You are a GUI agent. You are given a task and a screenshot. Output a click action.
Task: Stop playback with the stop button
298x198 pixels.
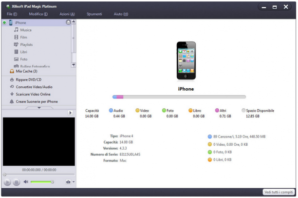tap(17, 182)
